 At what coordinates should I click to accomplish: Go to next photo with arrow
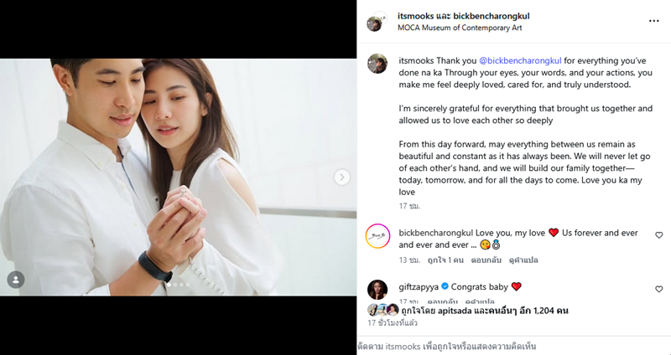[x=342, y=177]
